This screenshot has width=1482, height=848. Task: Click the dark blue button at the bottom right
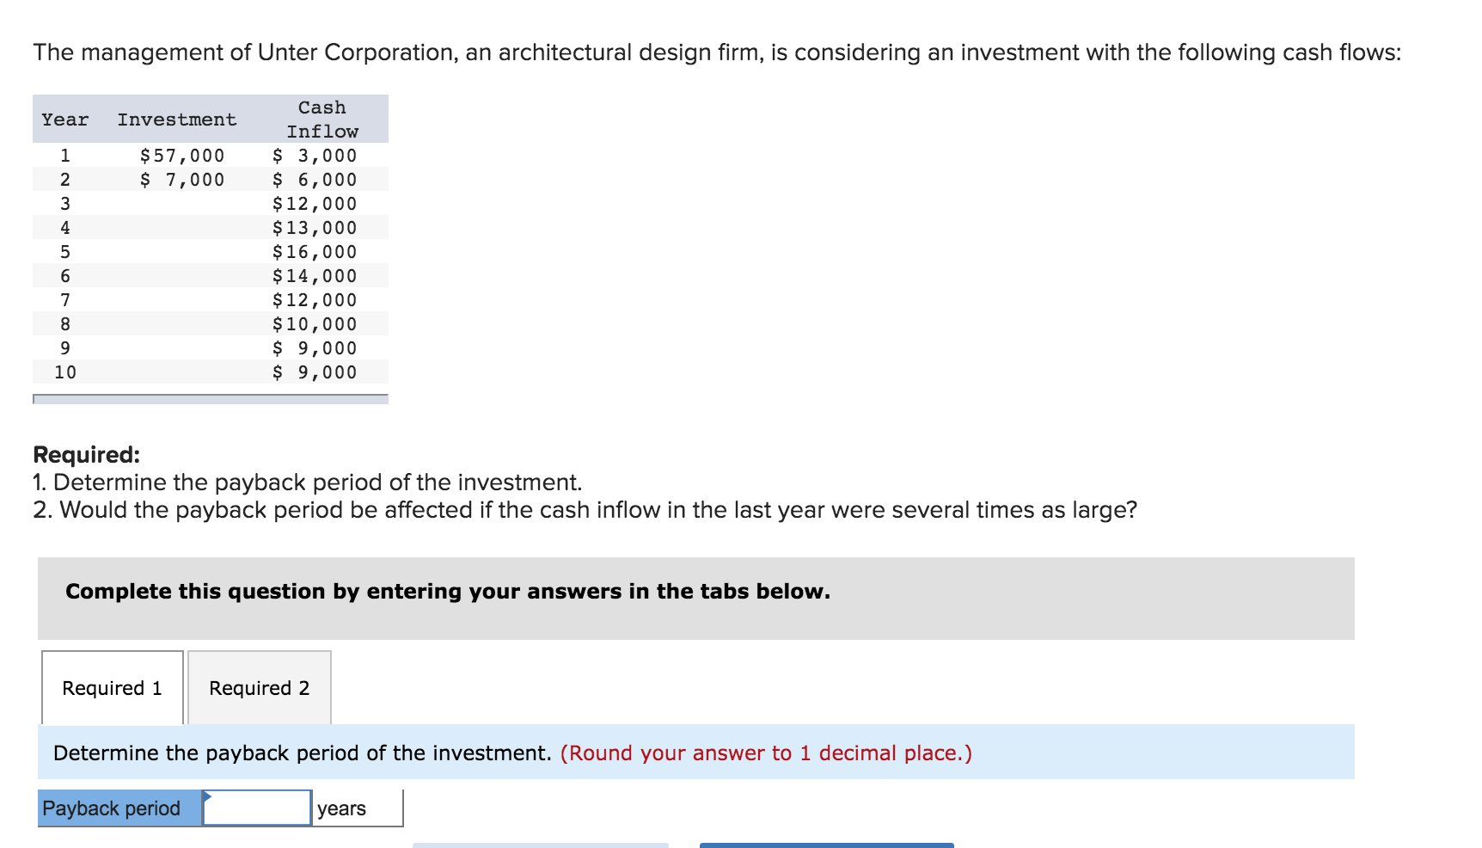coord(827,845)
